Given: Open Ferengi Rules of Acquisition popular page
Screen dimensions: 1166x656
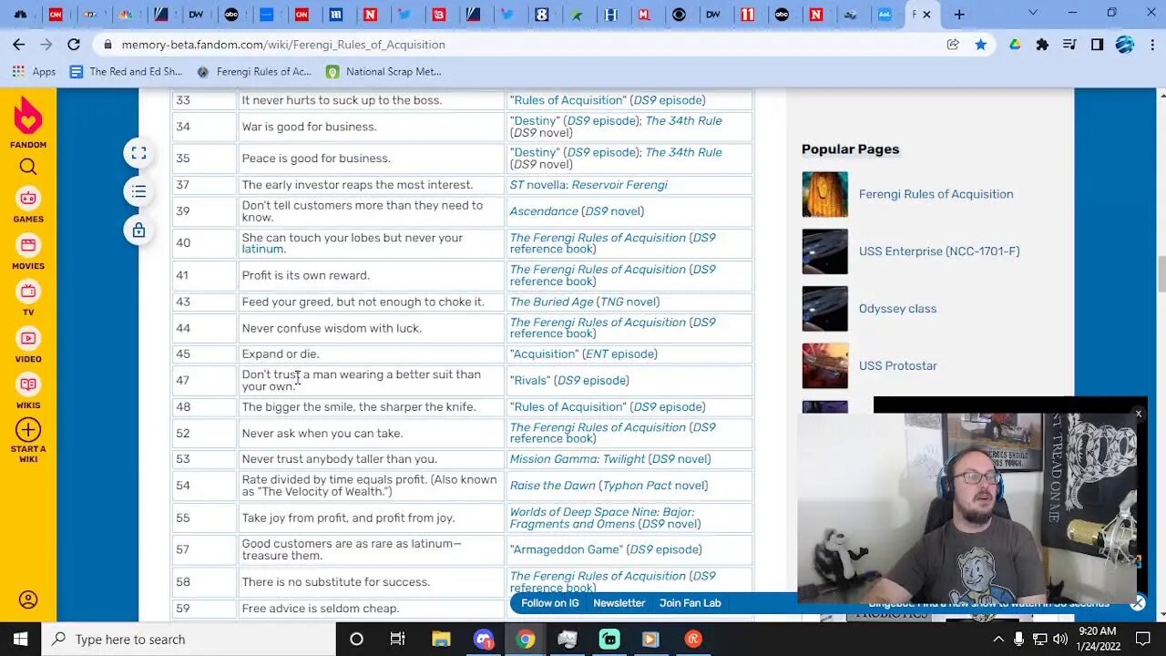Looking at the screenshot, I should pyautogui.click(x=936, y=194).
